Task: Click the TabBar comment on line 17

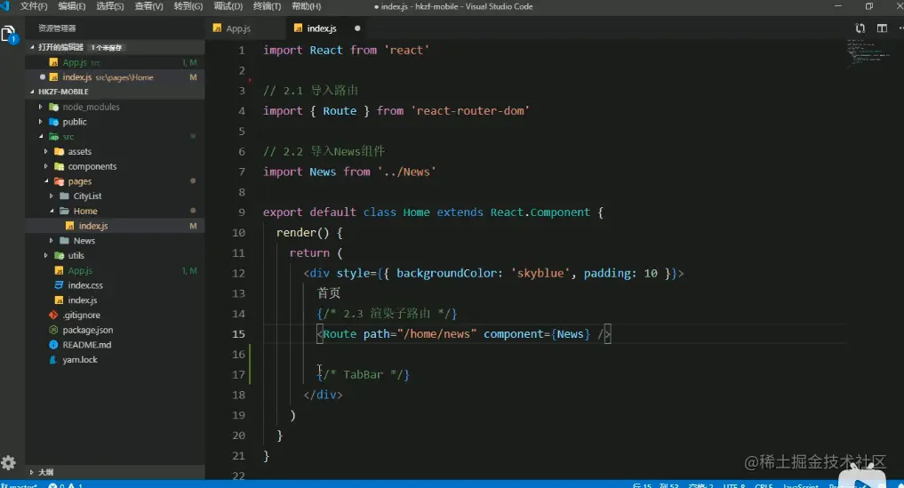Action: point(364,375)
